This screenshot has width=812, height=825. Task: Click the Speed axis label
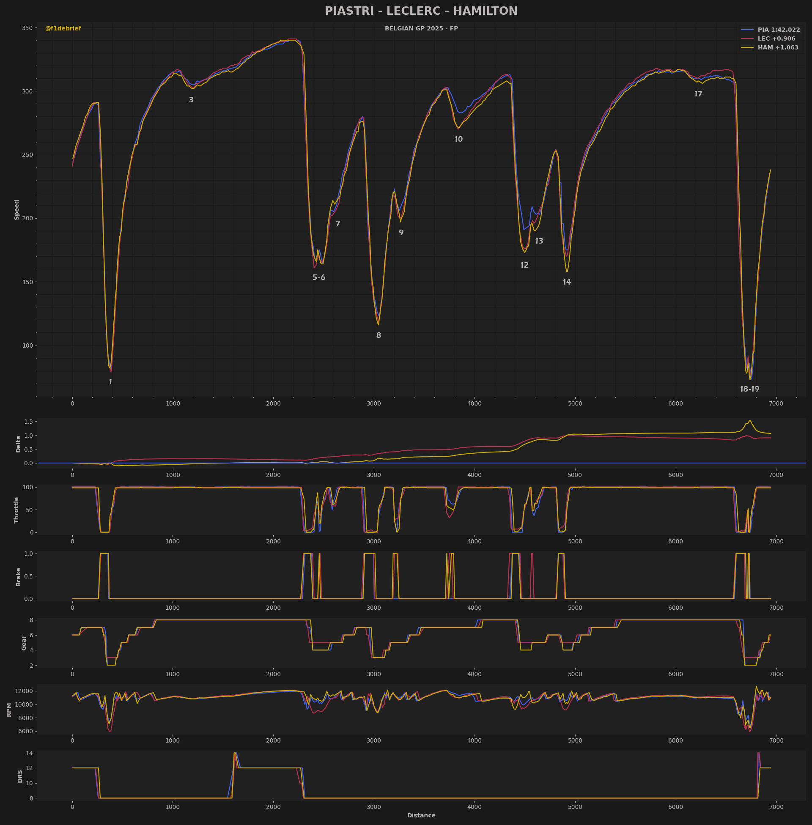(x=17, y=210)
